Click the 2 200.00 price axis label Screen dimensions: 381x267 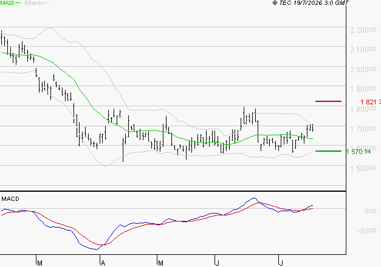click(363, 30)
